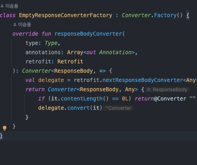Screen dimensions: 197x165
Task: Open author annotation above override fun
Action: 22,25
